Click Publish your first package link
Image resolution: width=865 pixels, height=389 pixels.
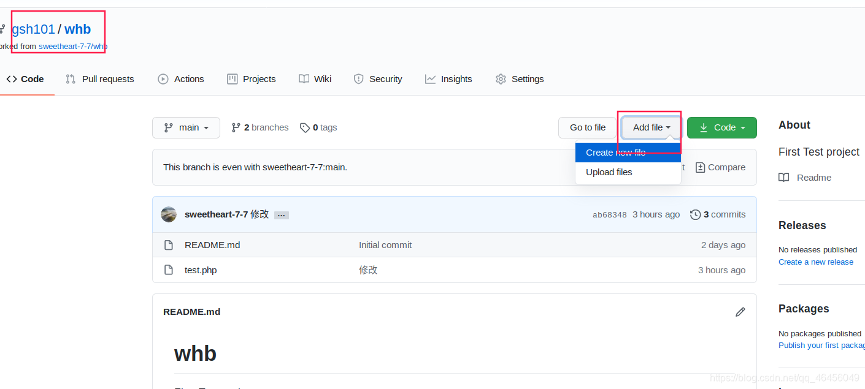coord(821,345)
